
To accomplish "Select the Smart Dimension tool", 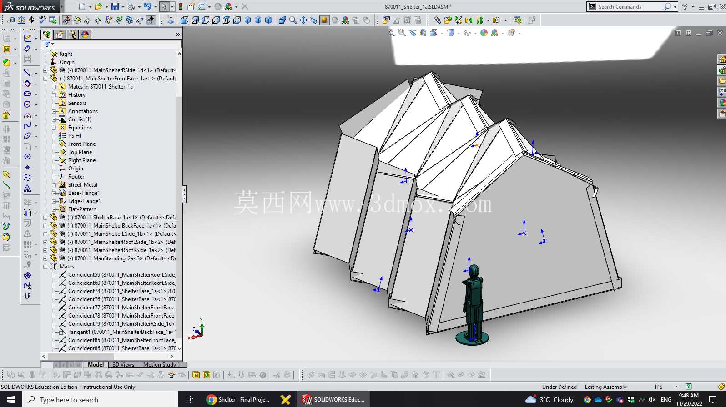I will pos(27,49).
